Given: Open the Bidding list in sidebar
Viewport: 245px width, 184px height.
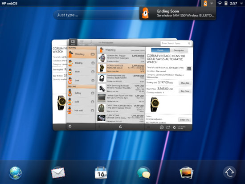Looking at the screenshot, I should point(82,63).
